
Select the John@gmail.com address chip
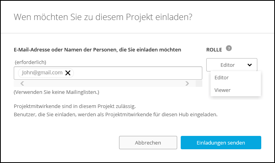[42, 73]
